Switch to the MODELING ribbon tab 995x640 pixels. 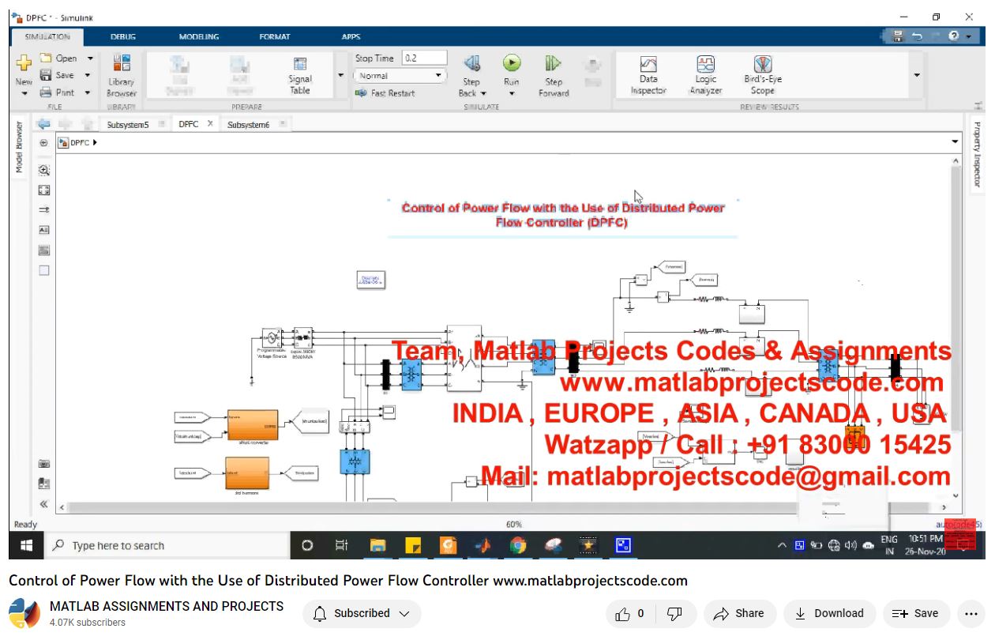coord(199,37)
